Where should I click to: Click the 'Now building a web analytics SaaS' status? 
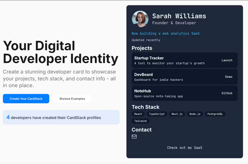point(165,34)
